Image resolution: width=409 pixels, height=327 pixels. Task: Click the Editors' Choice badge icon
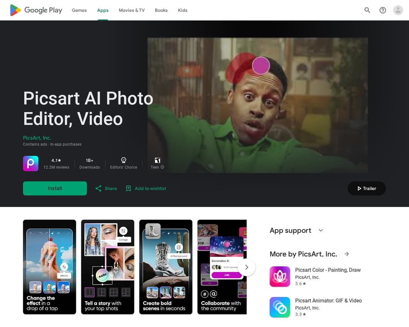click(123, 160)
